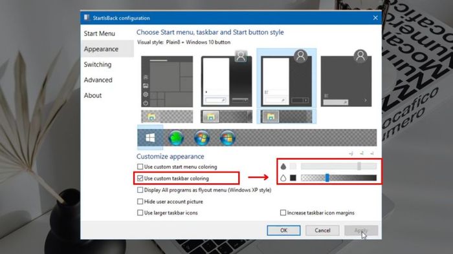Click the Choose Start menu, taskbar heading
This screenshot has height=254, width=453.
(x=210, y=32)
